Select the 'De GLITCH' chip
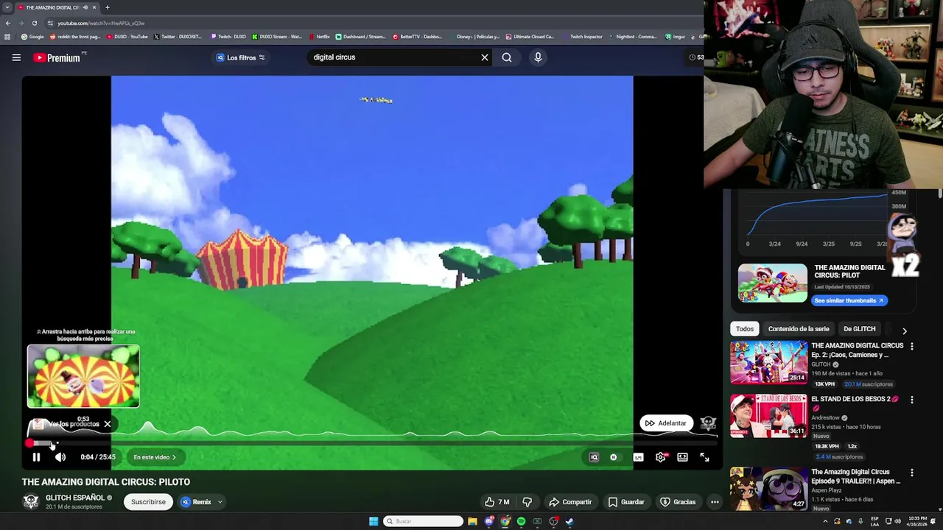The width and height of the screenshot is (943, 530). (x=859, y=329)
